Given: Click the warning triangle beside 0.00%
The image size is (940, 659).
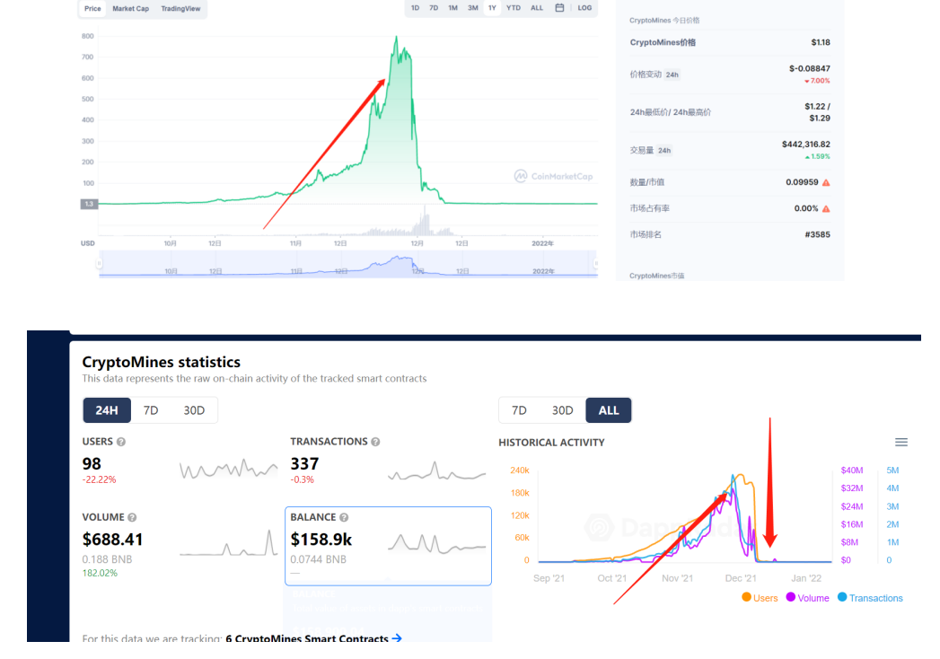Looking at the screenshot, I should tap(826, 208).
